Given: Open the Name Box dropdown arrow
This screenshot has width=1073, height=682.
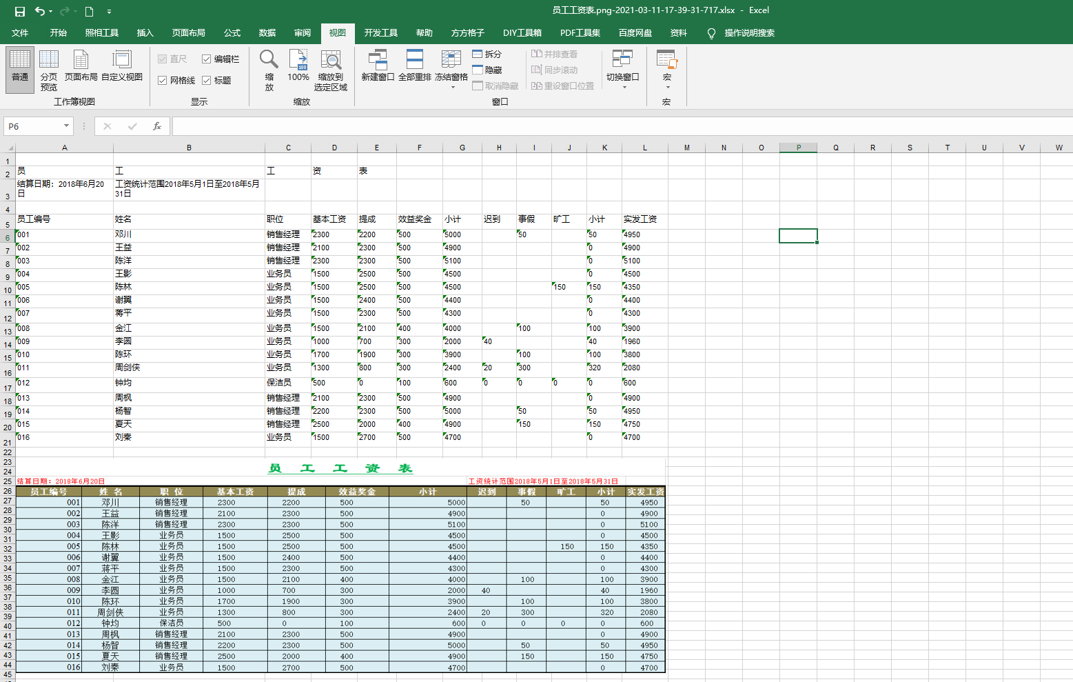Looking at the screenshot, I should (x=67, y=126).
